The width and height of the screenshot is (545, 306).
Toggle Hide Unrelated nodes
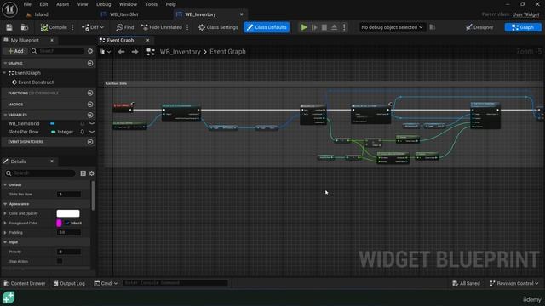[x=162, y=27]
